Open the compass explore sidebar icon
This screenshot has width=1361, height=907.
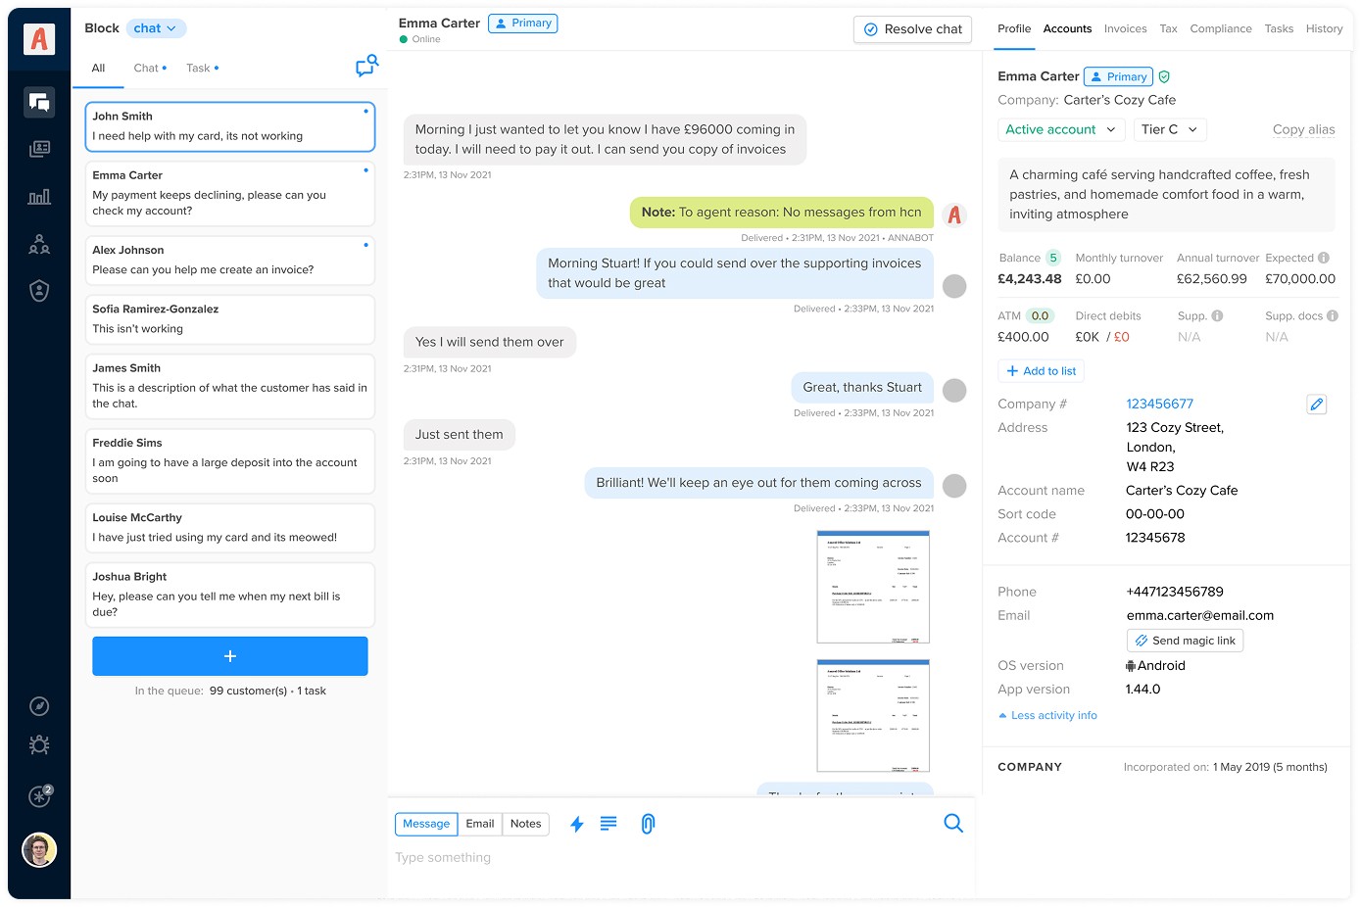pyautogui.click(x=39, y=706)
